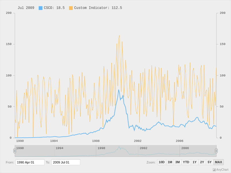This screenshot has width=231, height=173.
Task: Select the YTD zoom period
Action: (186, 162)
